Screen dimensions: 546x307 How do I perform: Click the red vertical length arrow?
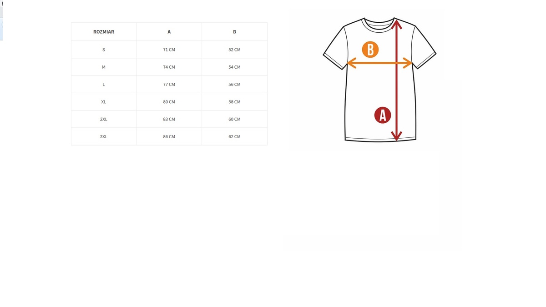[x=397, y=80]
